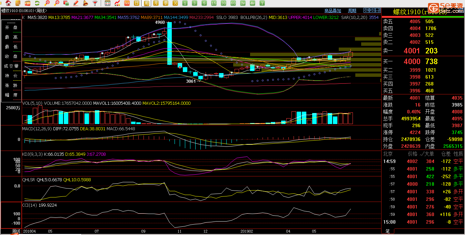Click 收盘 in the info panel
The height and width of the screenshot is (235, 465).
(x=11, y=57)
